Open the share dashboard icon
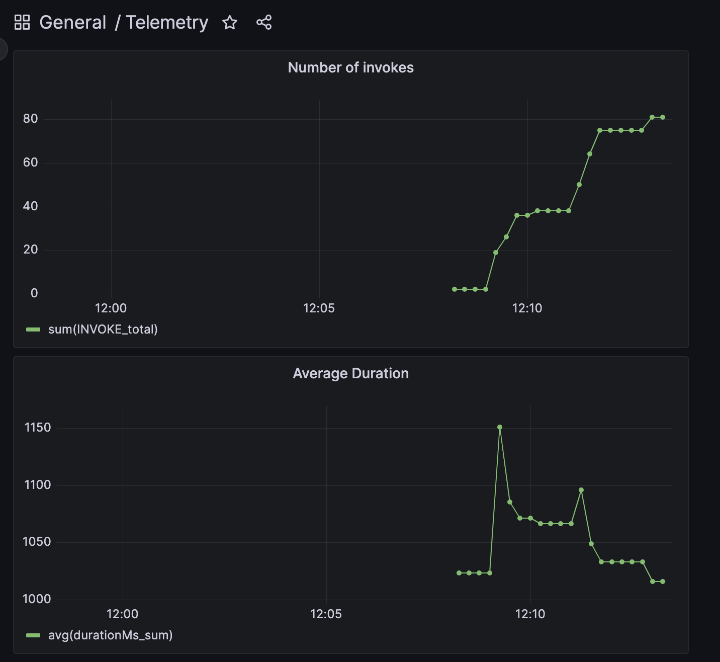 pos(263,22)
